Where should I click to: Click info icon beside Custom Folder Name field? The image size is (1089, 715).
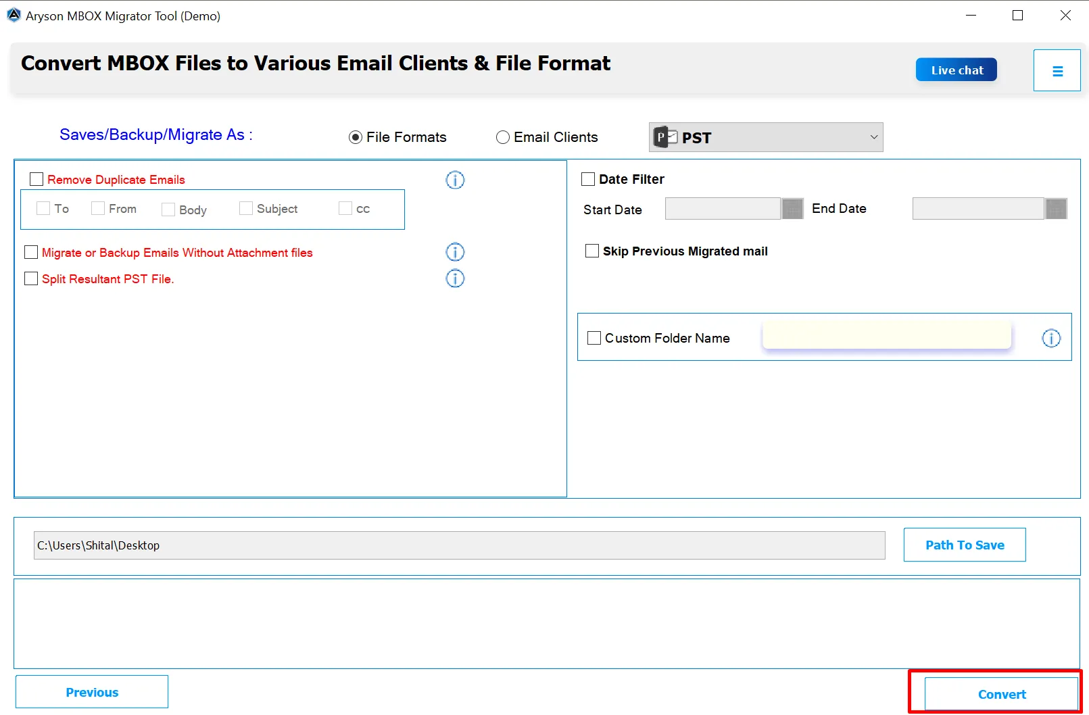click(x=1051, y=338)
